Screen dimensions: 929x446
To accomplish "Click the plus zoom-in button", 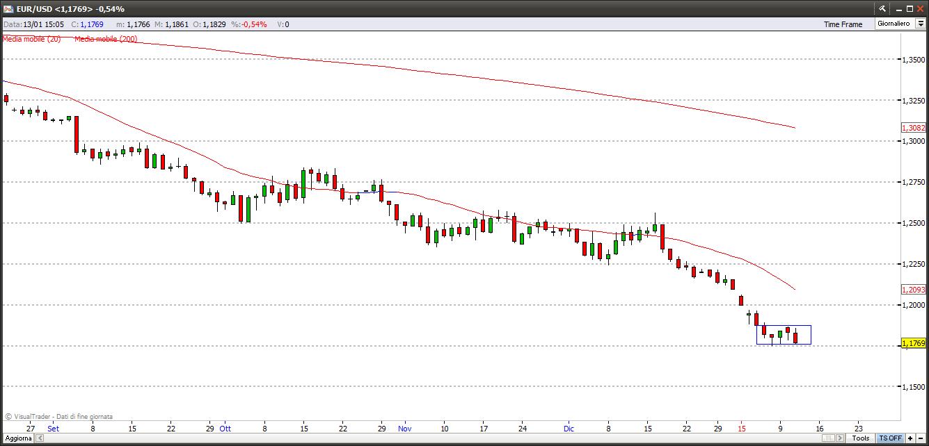I will (910, 438).
